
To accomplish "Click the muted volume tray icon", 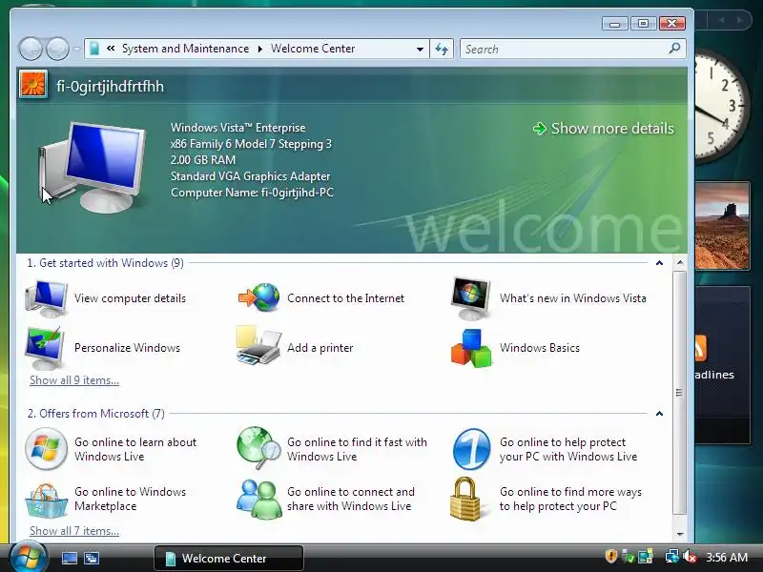I will 690,557.
